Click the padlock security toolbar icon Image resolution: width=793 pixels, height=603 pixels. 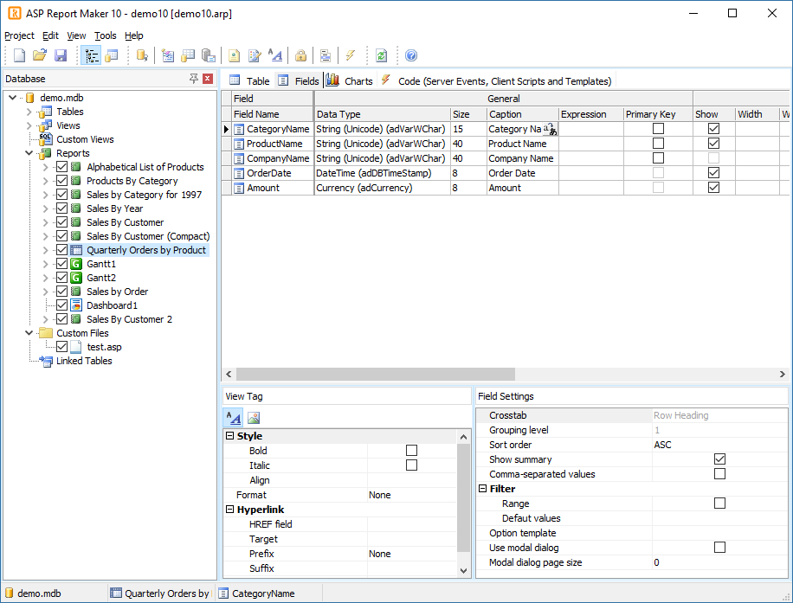tap(301, 55)
